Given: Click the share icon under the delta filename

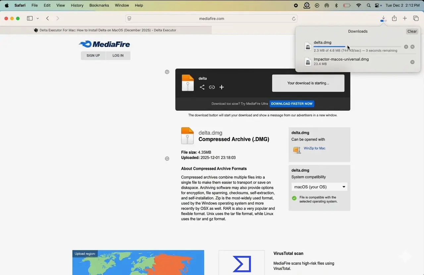Looking at the screenshot, I should (x=202, y=87).
